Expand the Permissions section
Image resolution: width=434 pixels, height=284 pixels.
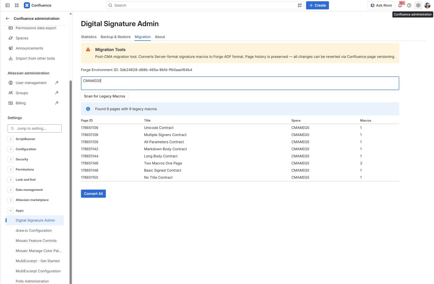click(11, 170)
